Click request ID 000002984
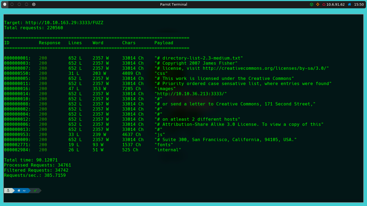The height and width of the screenshot is (206, 367). point(17,150)
